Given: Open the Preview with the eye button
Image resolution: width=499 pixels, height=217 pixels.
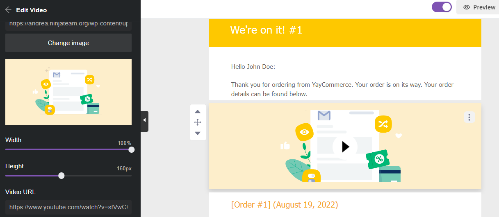Looking at the screenshot, I should (478, 7).
